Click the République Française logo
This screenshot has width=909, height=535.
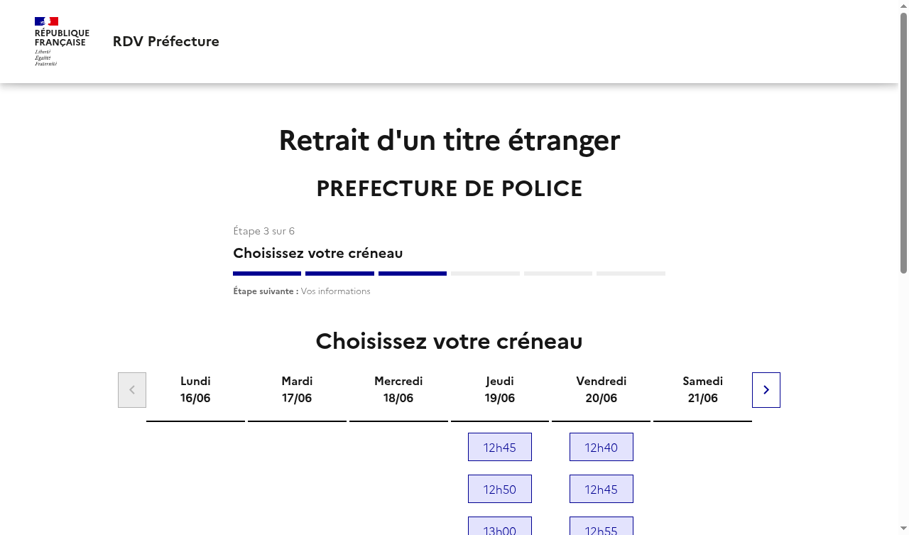(x=62, y=41)
